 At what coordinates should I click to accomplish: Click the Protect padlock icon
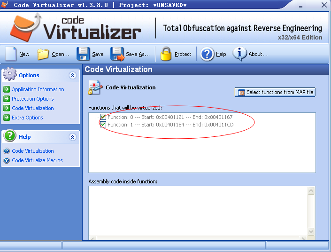click(166, 54)
